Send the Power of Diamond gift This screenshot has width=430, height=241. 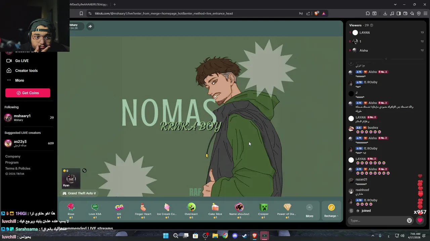[287, 211]
